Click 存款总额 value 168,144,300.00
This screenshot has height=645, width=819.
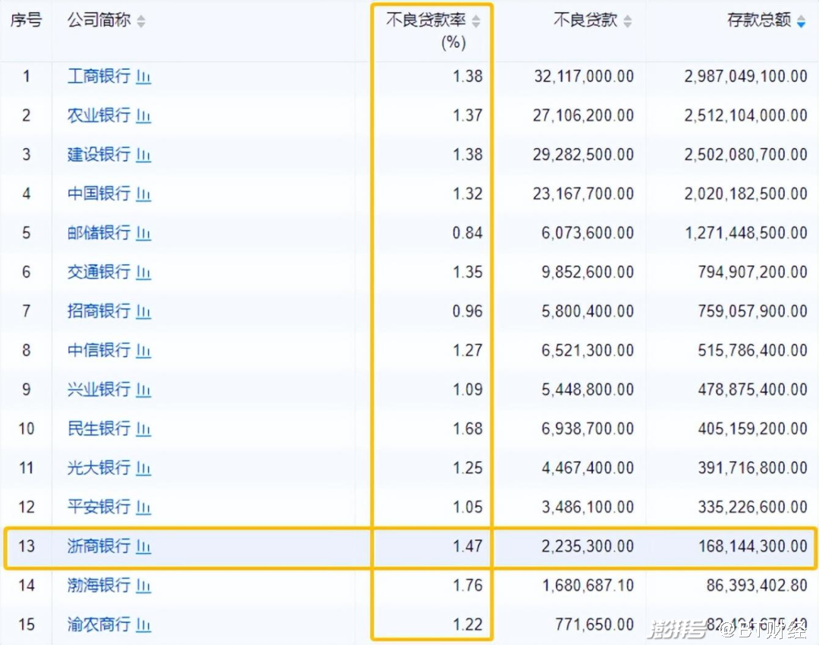coord(753,546)
